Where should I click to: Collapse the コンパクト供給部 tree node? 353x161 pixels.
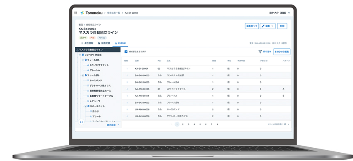(80, 55)
